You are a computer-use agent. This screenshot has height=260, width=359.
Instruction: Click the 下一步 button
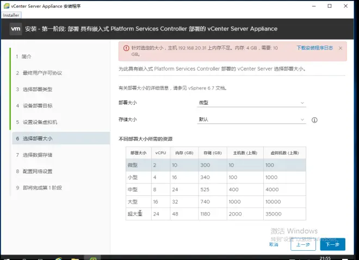(333, 244)
